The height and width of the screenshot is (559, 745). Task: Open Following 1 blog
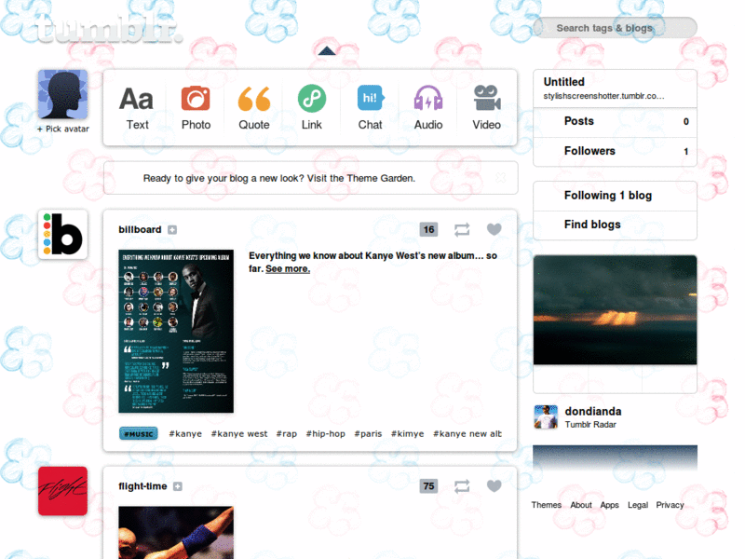pos(615,196)
